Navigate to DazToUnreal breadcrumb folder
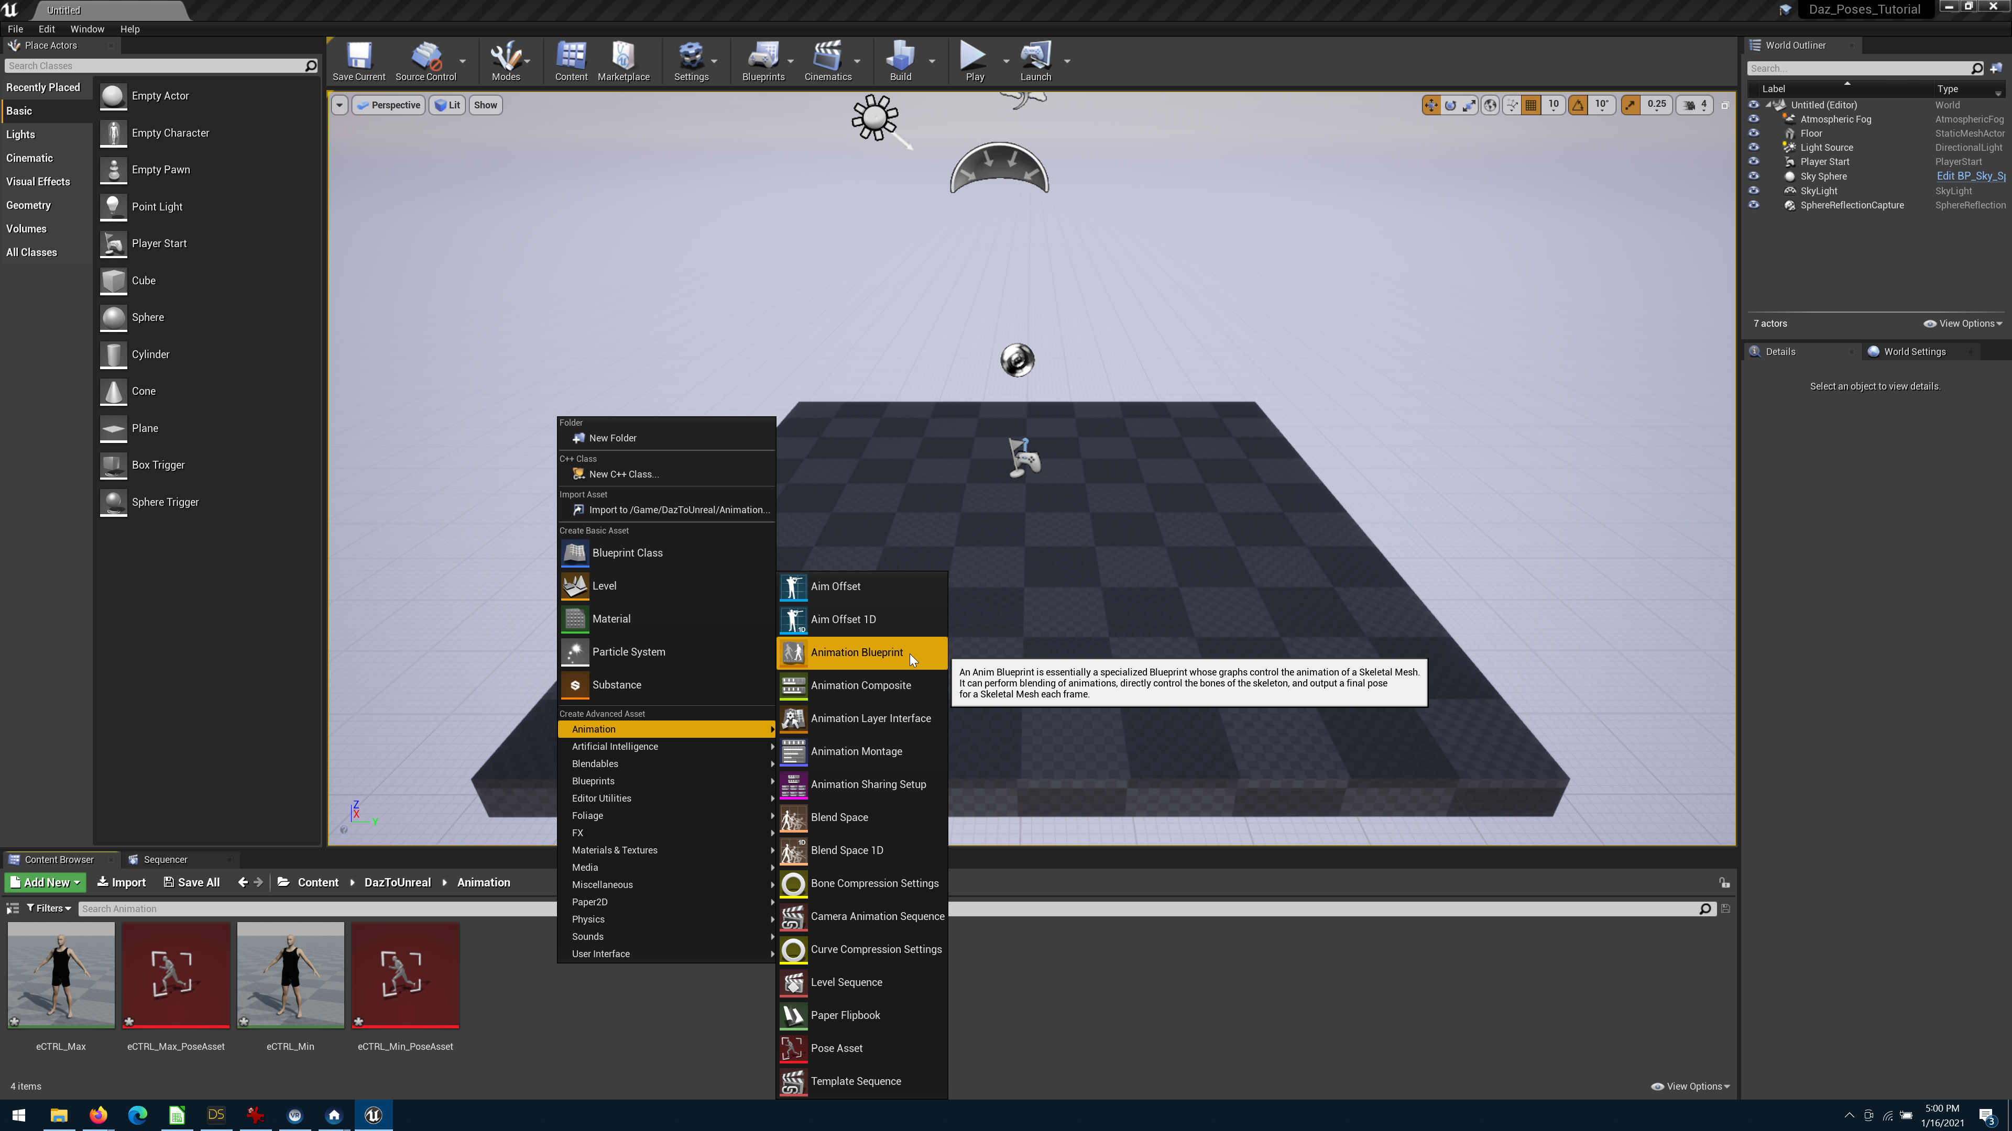Screen dimensions: 2012x1131 coord(397,882)
